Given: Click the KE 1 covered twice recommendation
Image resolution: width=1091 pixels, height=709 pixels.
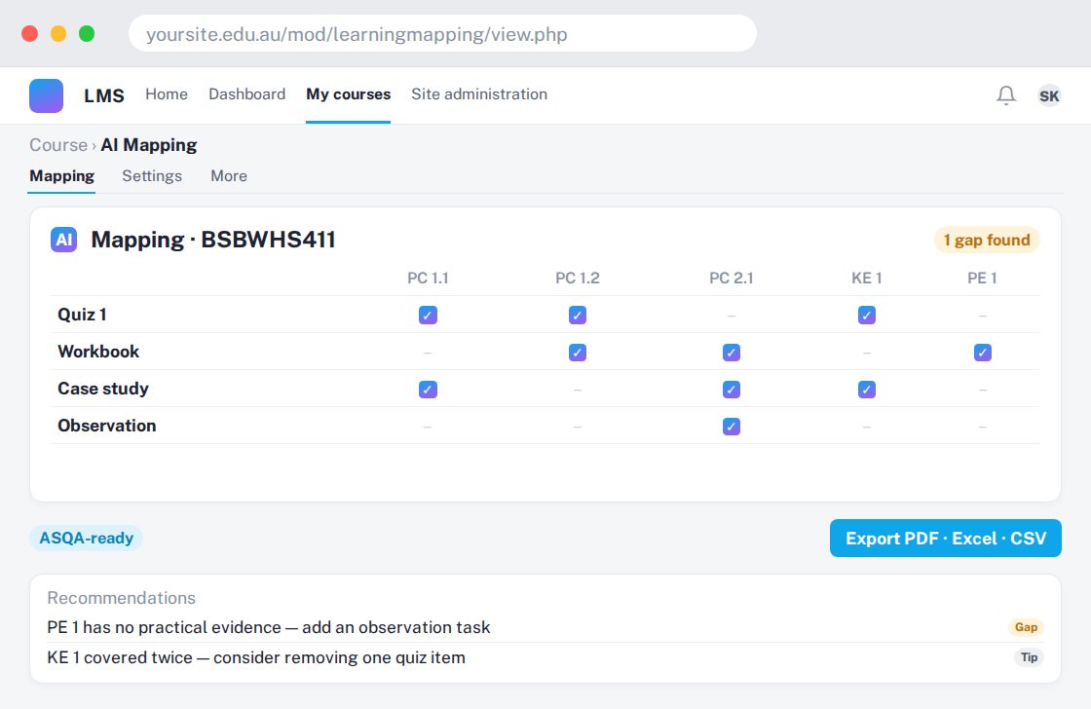Looking at the screenshot, I should [x=256, y=657].
